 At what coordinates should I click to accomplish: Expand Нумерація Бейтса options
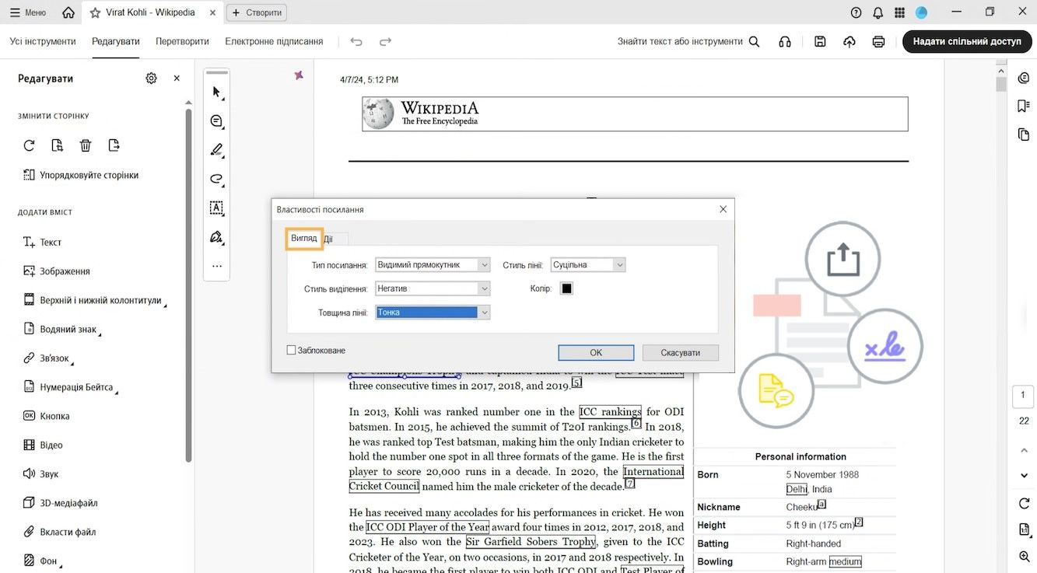71,387
